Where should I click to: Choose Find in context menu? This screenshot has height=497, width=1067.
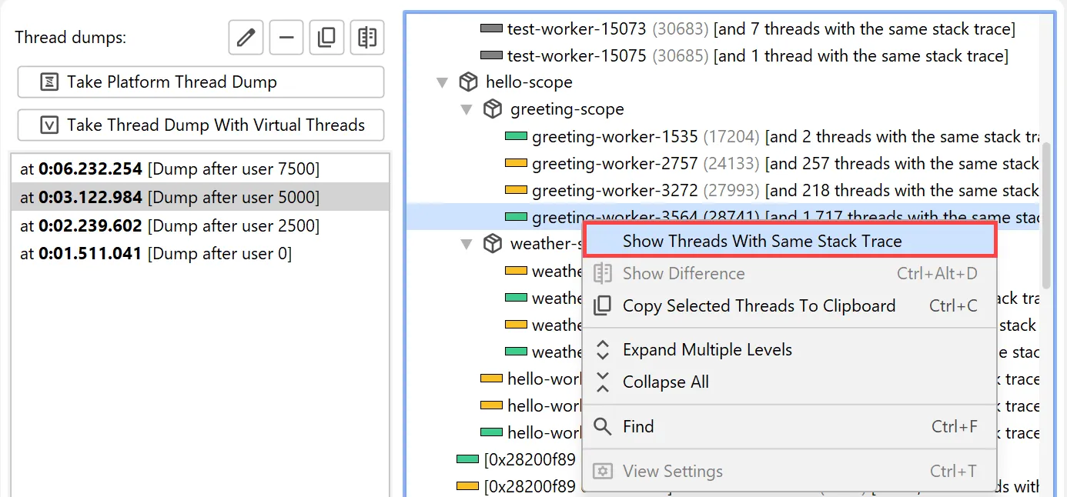point(789,427)
